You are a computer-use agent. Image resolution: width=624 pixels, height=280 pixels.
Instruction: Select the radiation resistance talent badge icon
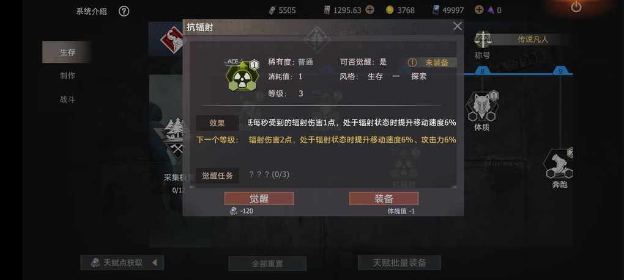242,76
